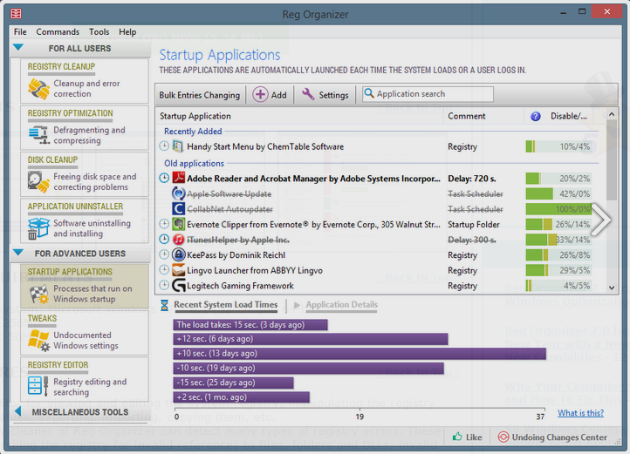The width and height of the screenshot is (630, 454).
Task: Click the list scrollbar down arrow
Action: [612, 288]
